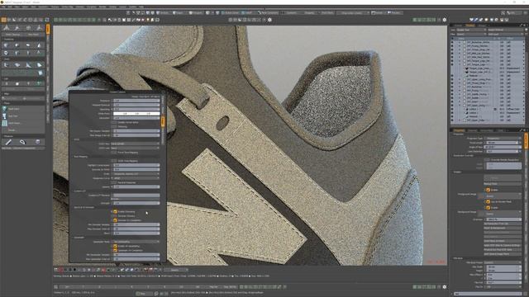Click the blue cube icon below the curve tools

coord(41,73)
